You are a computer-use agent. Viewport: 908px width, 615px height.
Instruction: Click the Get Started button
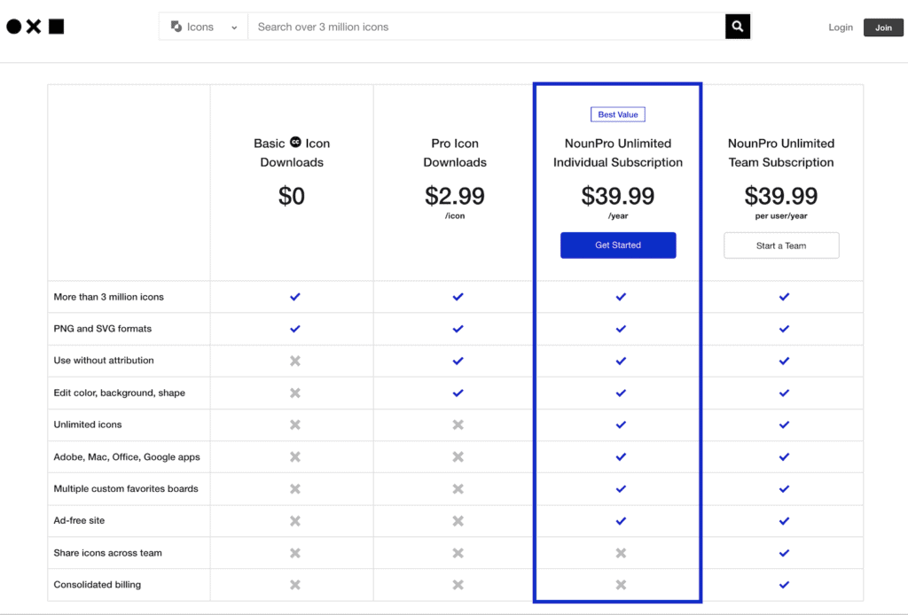pyautogui.click(x=618, y=245)
